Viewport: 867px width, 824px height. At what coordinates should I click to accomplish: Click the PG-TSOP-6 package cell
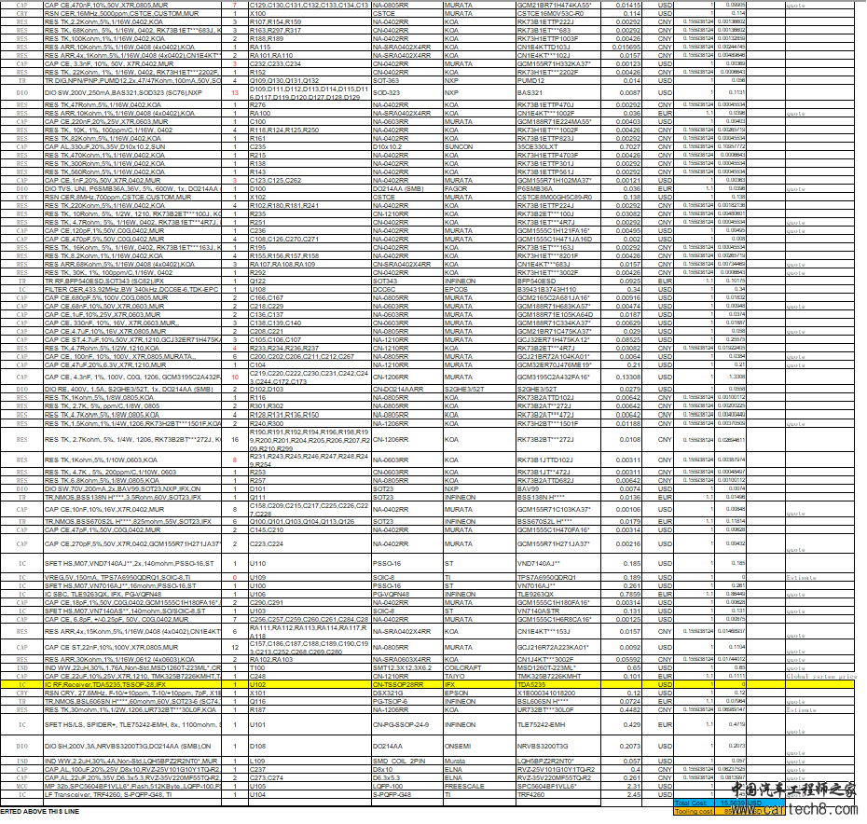(407, 701)
